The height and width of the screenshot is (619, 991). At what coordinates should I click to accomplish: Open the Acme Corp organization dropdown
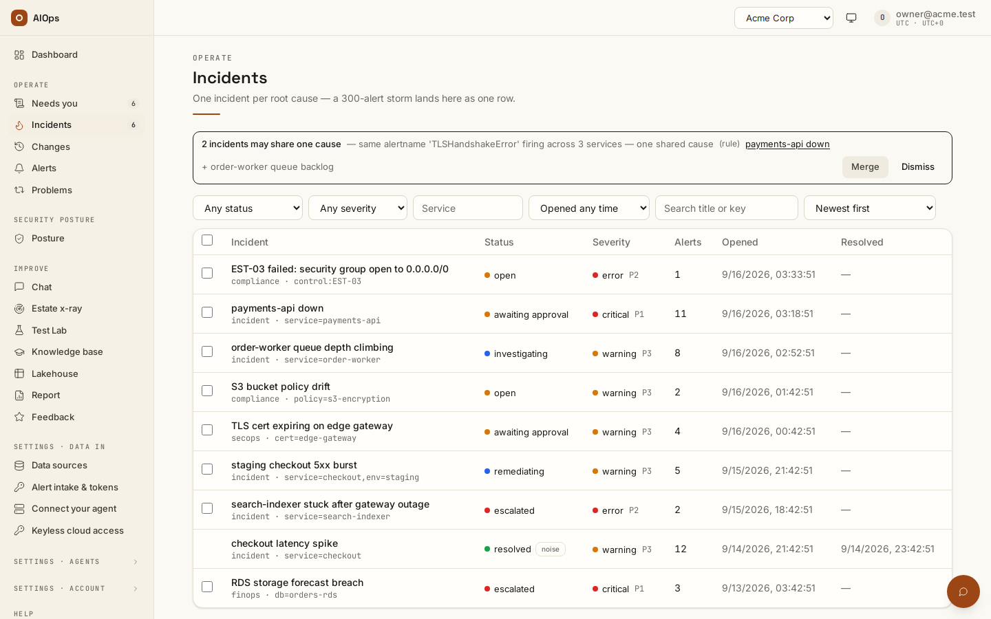click(784, 18)
